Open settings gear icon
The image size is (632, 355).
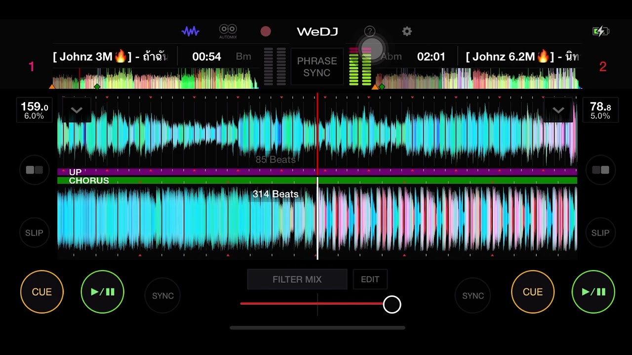407,32
